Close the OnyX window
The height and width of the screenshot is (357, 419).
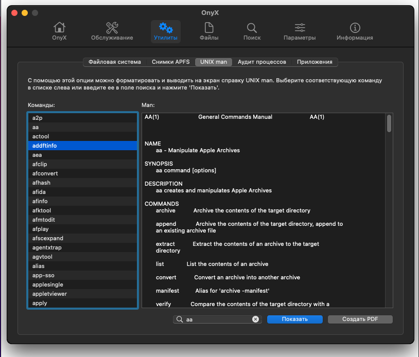(14, 13)
